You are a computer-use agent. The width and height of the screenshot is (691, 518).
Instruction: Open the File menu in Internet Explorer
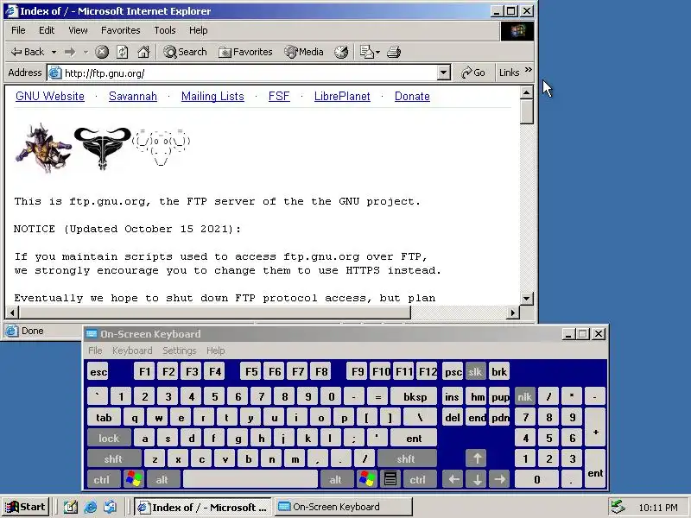[x=18, y=30]
